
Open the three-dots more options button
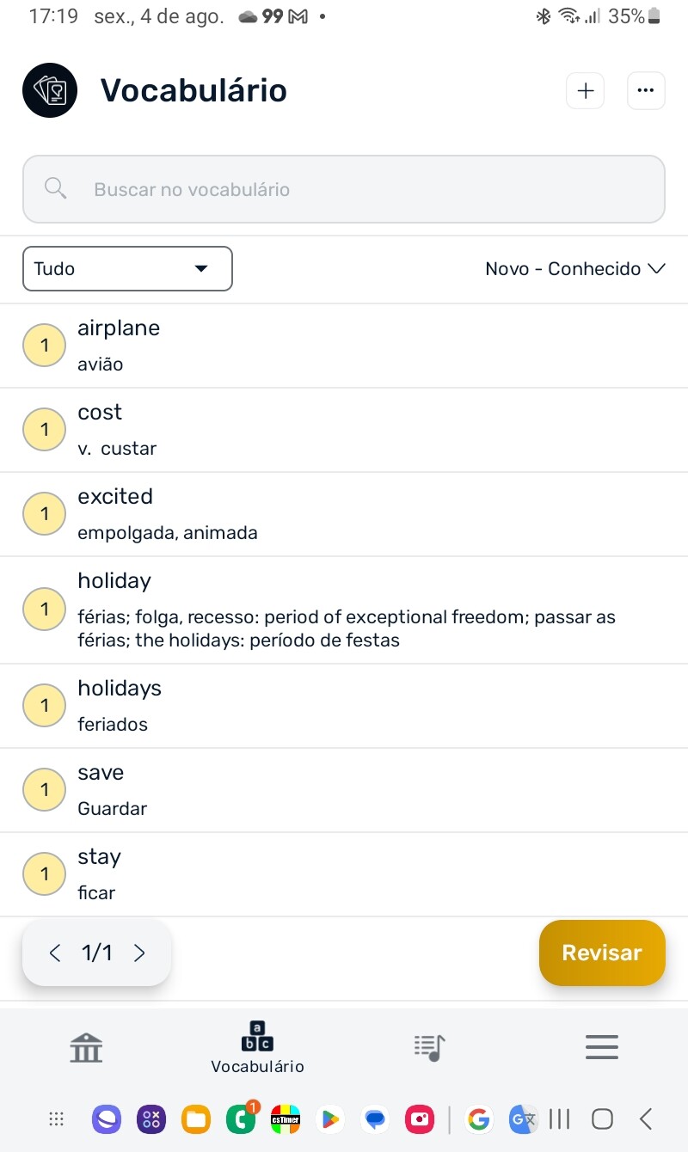(646, 91)
